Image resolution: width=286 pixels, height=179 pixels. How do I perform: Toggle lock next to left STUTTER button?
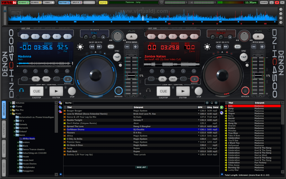click(65, 88)
